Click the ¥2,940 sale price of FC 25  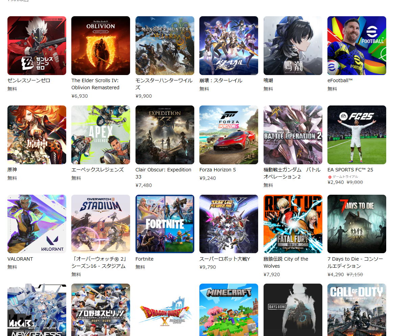(x=336, y=182)
